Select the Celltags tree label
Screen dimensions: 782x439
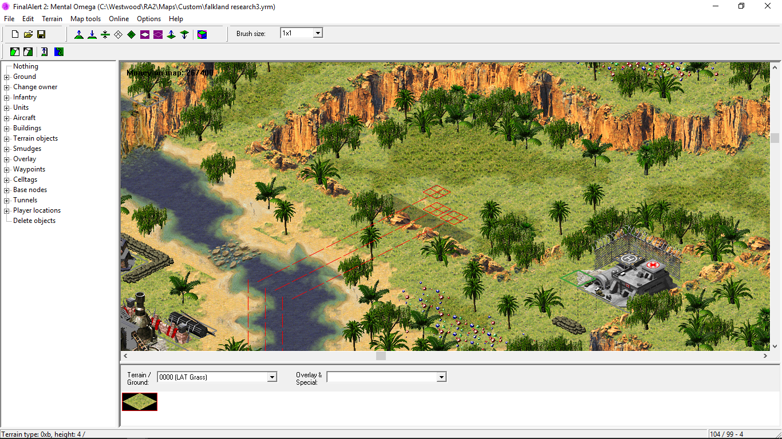pyautogui.click(x=25, y=179)
